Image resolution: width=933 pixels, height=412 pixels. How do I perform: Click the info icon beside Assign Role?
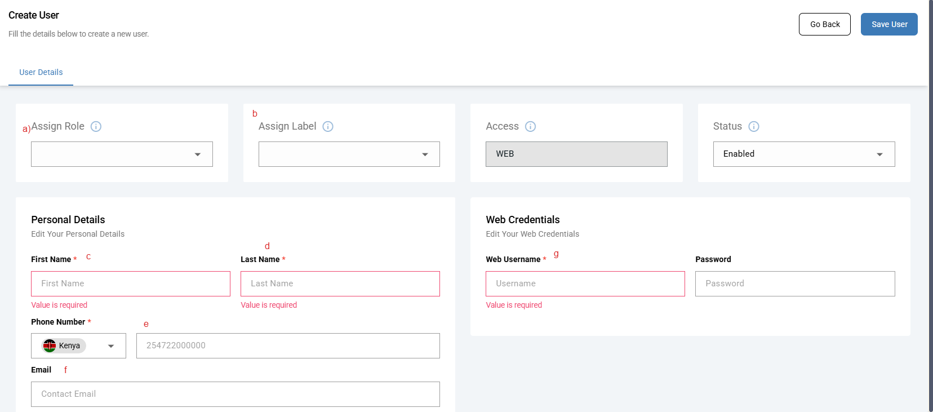point(96,126)
